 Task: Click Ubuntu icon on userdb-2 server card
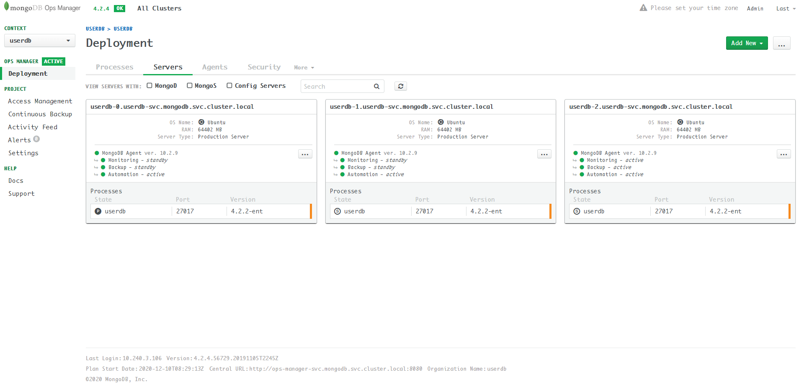pos(680,122)
